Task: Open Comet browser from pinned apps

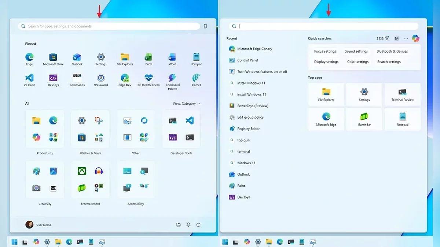Action: tap(196, 78)
